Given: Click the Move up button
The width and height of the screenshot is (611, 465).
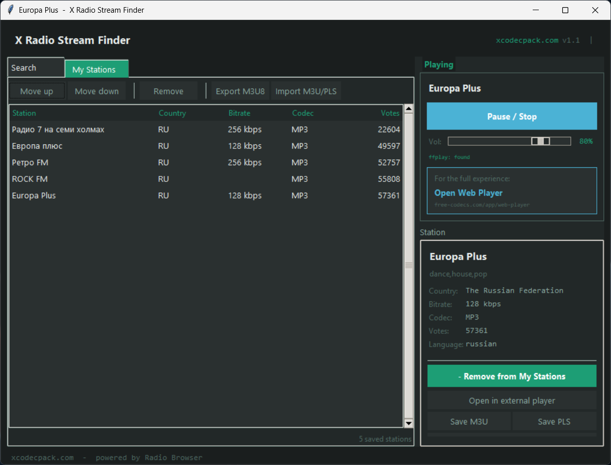Looking at the screenshot, I should point(37,91).
